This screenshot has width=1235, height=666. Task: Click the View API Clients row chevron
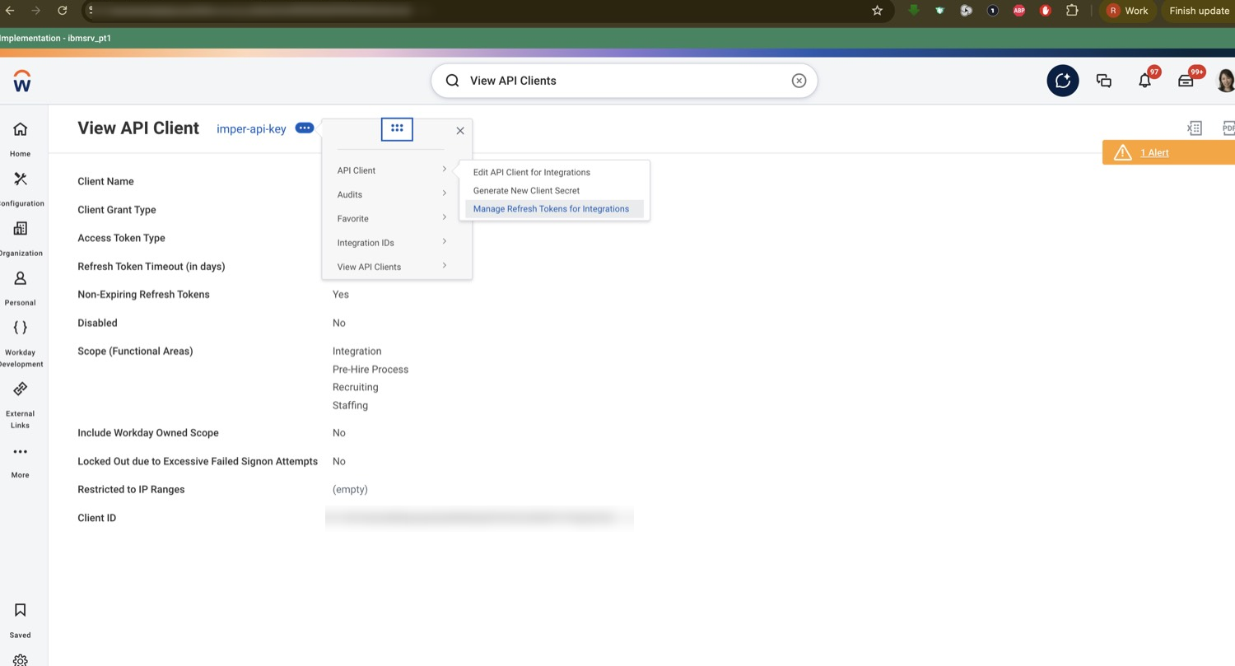tap(445, 265)
